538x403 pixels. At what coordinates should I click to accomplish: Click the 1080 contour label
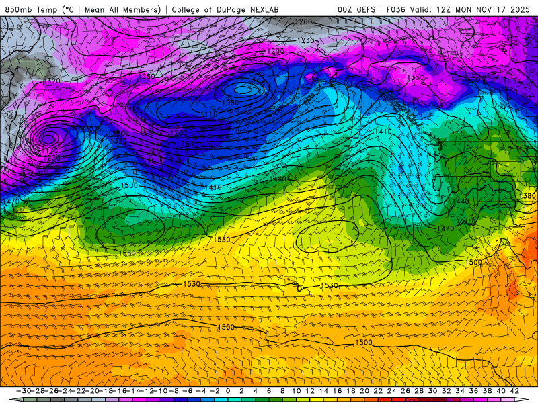click(231, 103)
